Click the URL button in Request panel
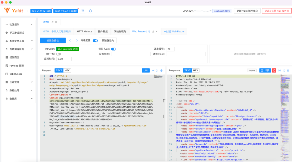292x162 pixels. click(146, 70)
